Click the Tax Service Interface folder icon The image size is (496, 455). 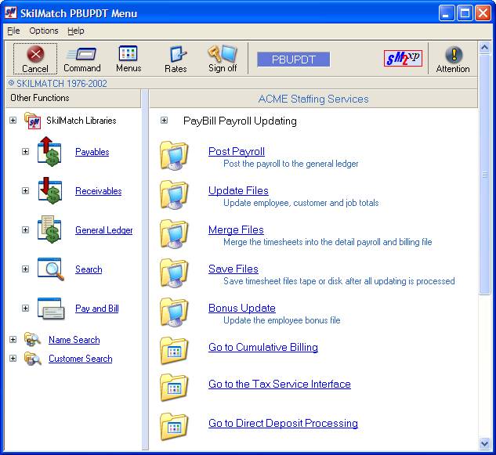click(x=174, y=388)
